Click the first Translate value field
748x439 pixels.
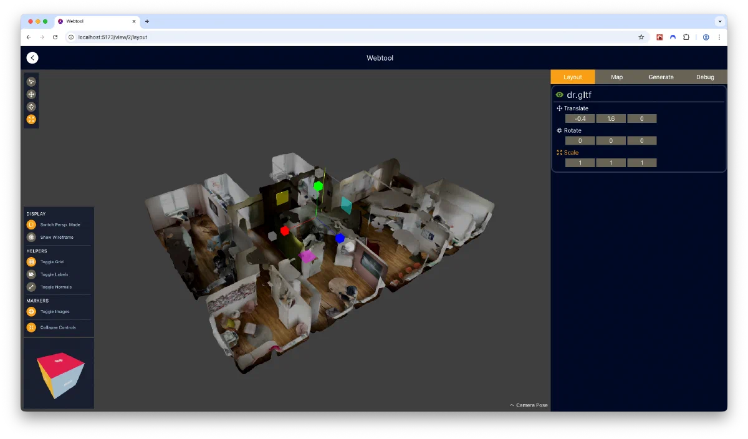click(580, 118)
